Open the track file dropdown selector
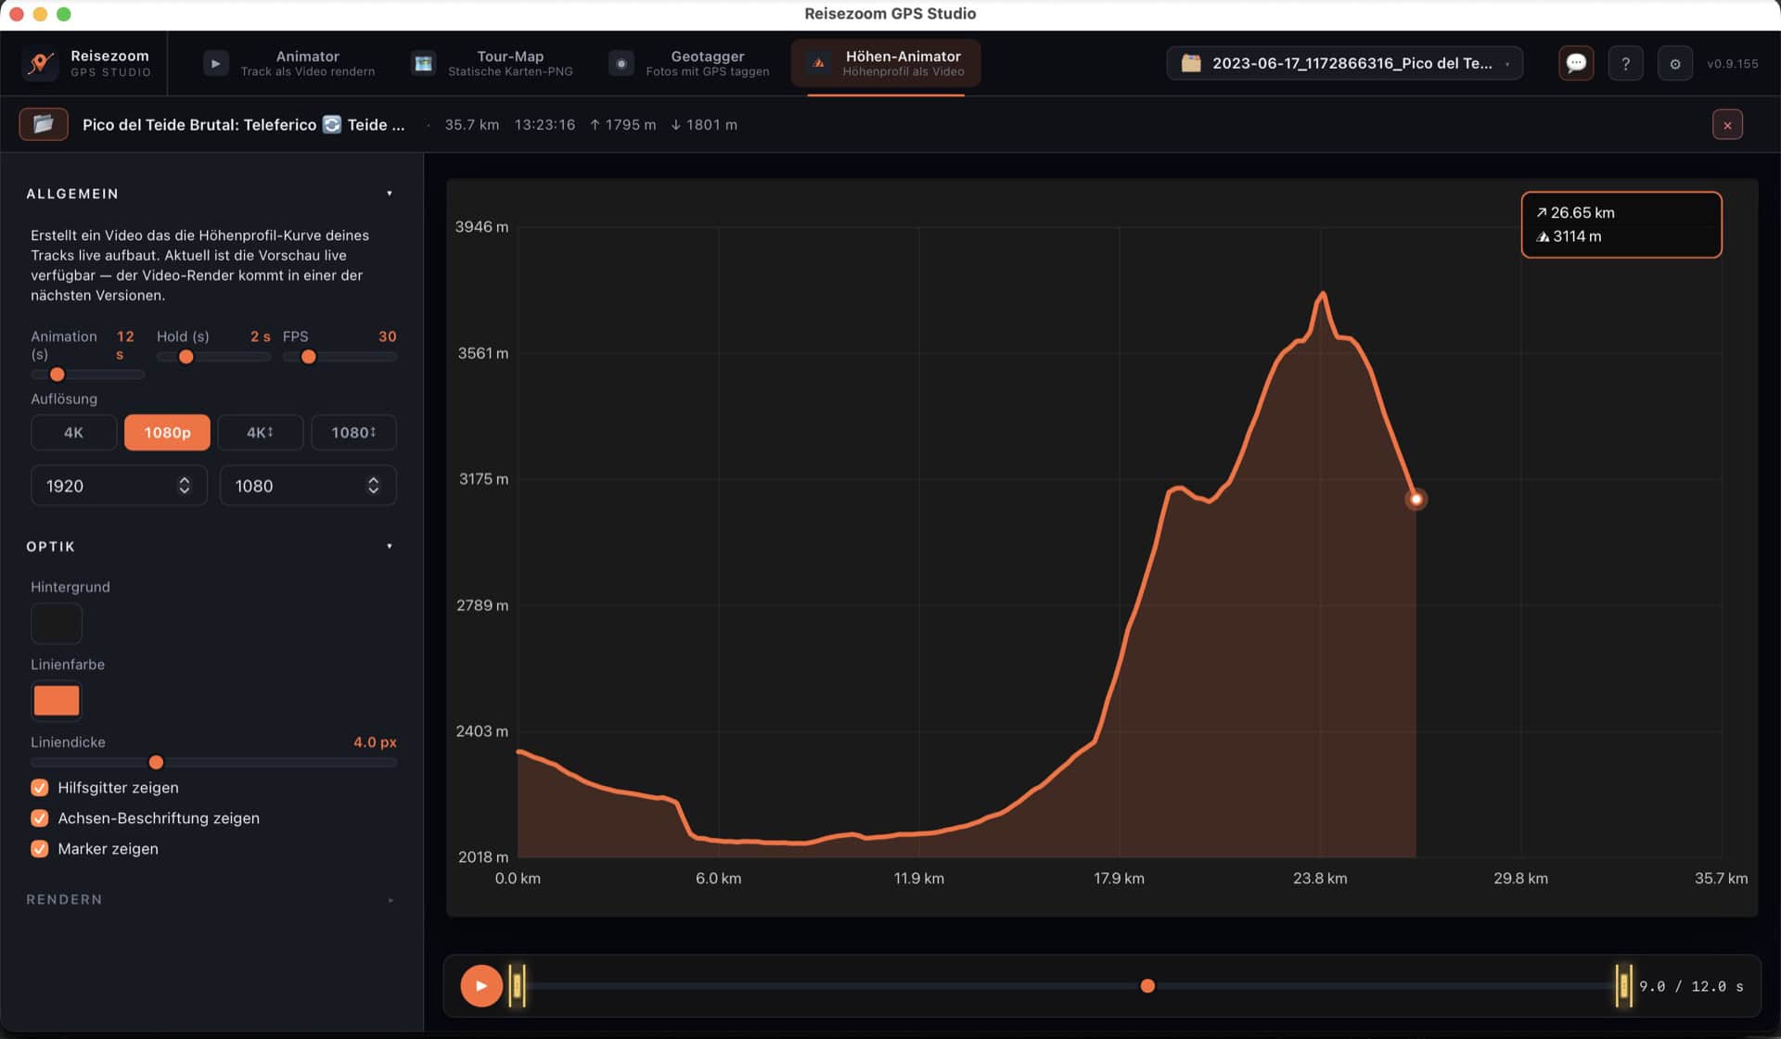 (x=1344, y=63)
